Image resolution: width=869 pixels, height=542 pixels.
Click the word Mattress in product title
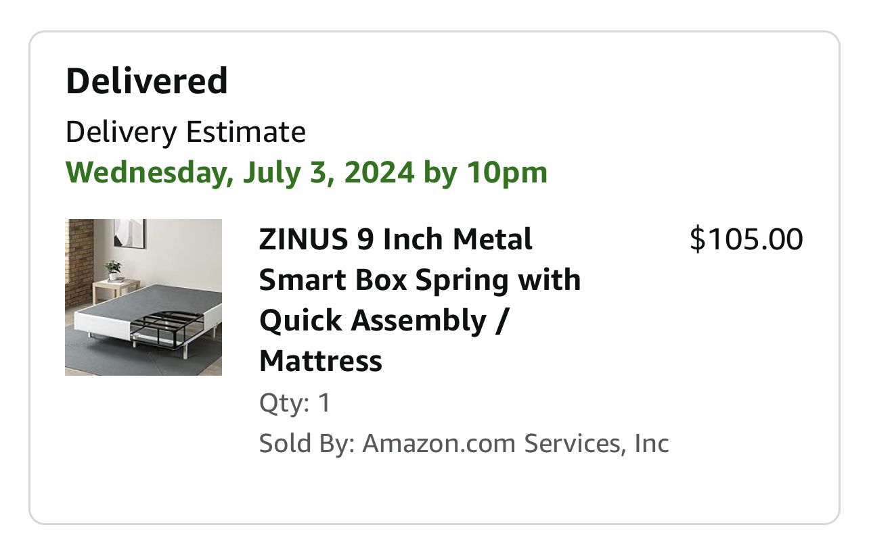[320, 361]
